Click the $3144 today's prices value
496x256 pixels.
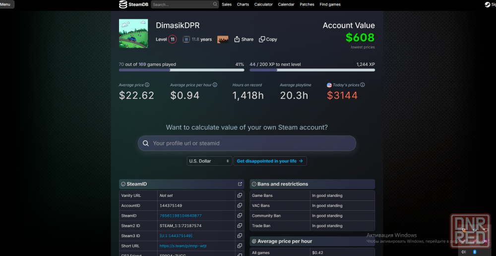tap(342, 96)
